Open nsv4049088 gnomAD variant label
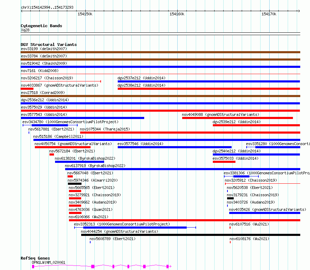 click(220, 114)
